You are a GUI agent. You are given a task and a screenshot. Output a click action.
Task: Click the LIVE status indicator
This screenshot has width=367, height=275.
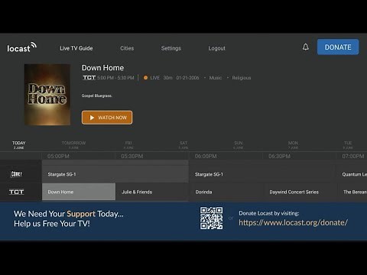coord(151,78)
